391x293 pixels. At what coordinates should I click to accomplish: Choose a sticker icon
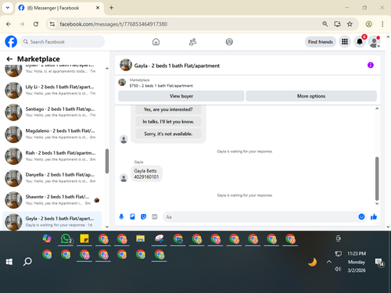point(143,216)
